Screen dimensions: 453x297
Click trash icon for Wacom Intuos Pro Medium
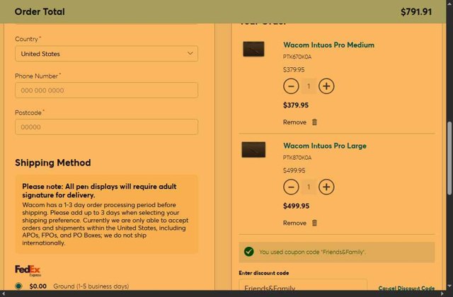314,122
